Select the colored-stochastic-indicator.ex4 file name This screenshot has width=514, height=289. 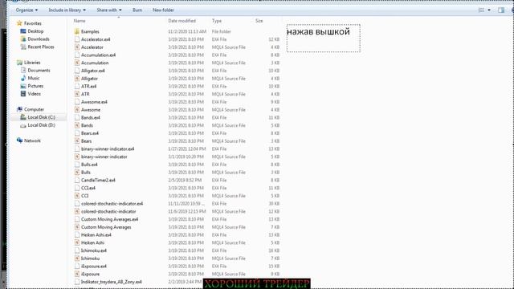click(x=112, y=203)
